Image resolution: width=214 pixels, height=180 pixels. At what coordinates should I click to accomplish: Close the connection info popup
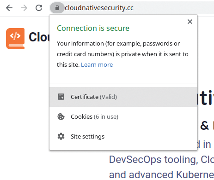(190, 22)
